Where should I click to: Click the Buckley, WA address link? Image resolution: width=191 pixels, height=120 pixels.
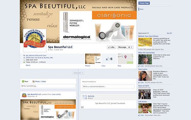[x=39, y=58]
